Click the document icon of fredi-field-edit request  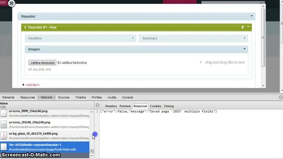[4, 147]
